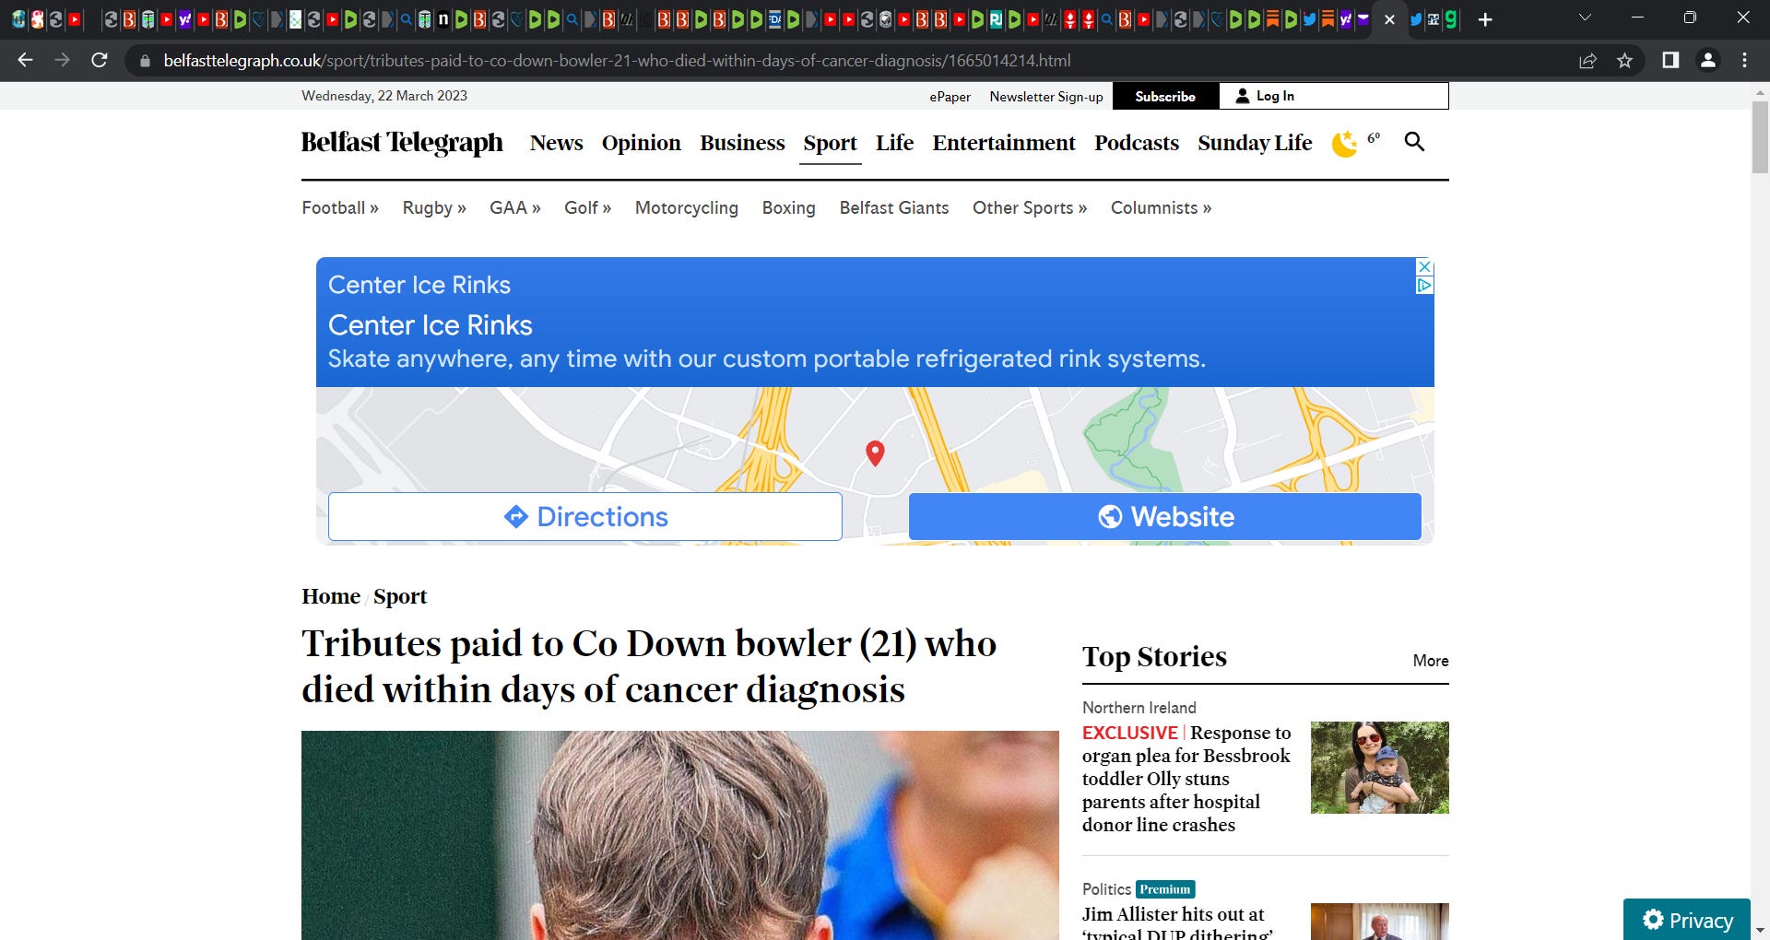Click the Home breadcrumb
The image size is (1770, 940).
(x=331, y=596)
